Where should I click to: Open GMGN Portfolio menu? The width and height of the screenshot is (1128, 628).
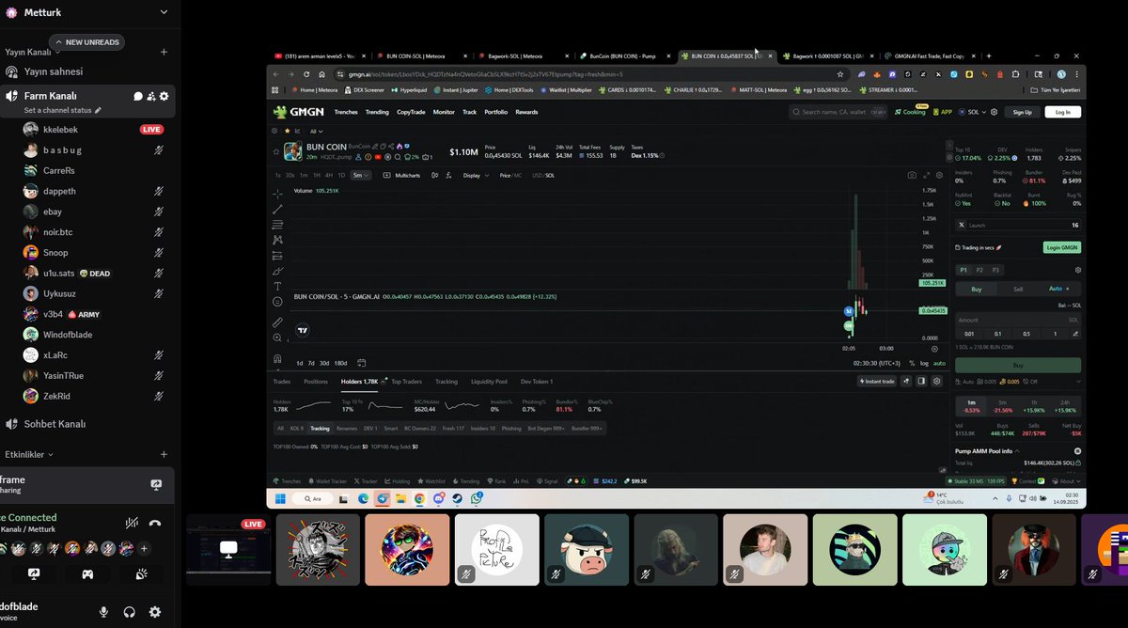[x=496, y=112]
